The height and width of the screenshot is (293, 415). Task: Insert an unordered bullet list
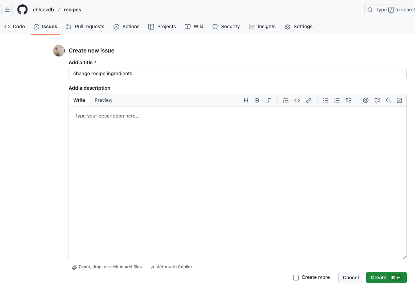[x=326, y=100]
